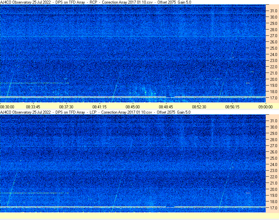Click the 31.0 frequency label on LCP plot
The height and width of the screenshot is (220, 279).
[274, 121]
